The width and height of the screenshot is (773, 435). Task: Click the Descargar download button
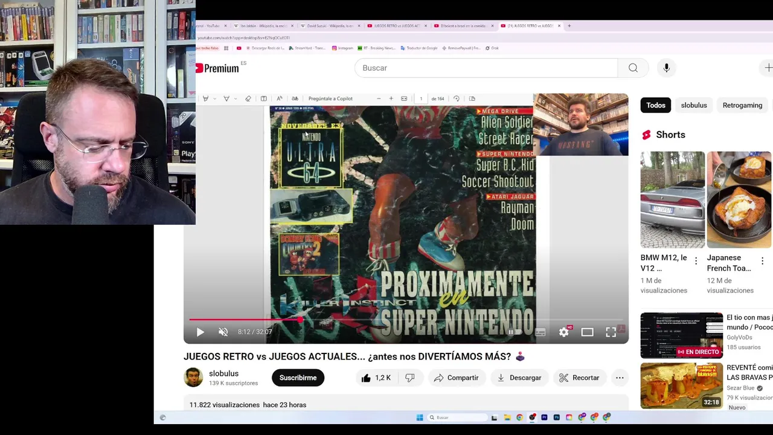click(x=519, y=378)
